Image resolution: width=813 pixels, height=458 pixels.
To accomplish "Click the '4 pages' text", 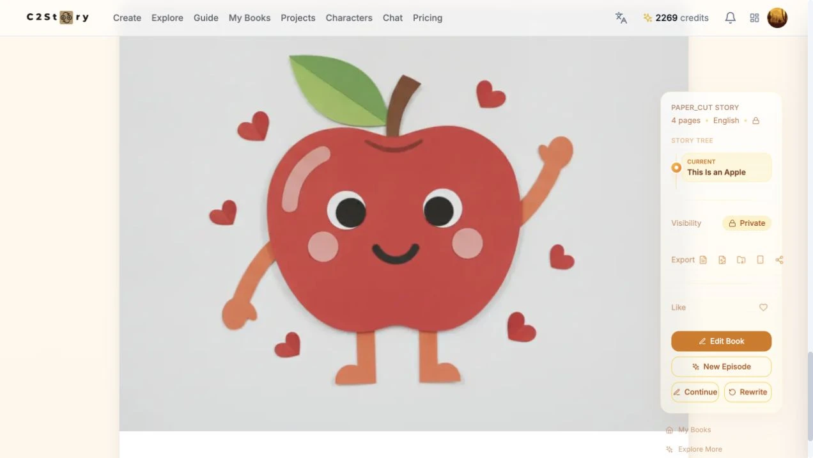I will 686,120.
